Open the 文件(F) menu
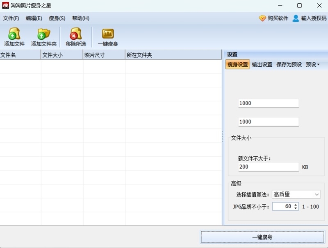Viewport: 328px width, 248px height. pos(11,18)
